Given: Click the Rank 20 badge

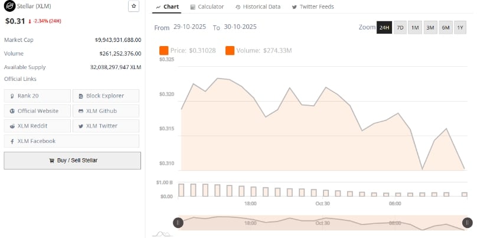Looking at the screenshot, I should [x=37, y=96].
